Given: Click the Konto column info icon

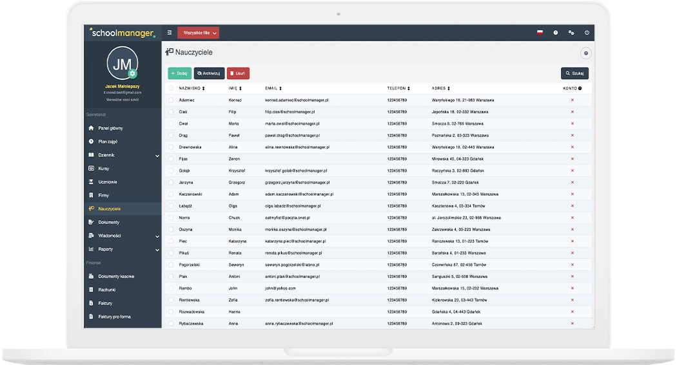Looking at the screenshot, I should 580,88.
